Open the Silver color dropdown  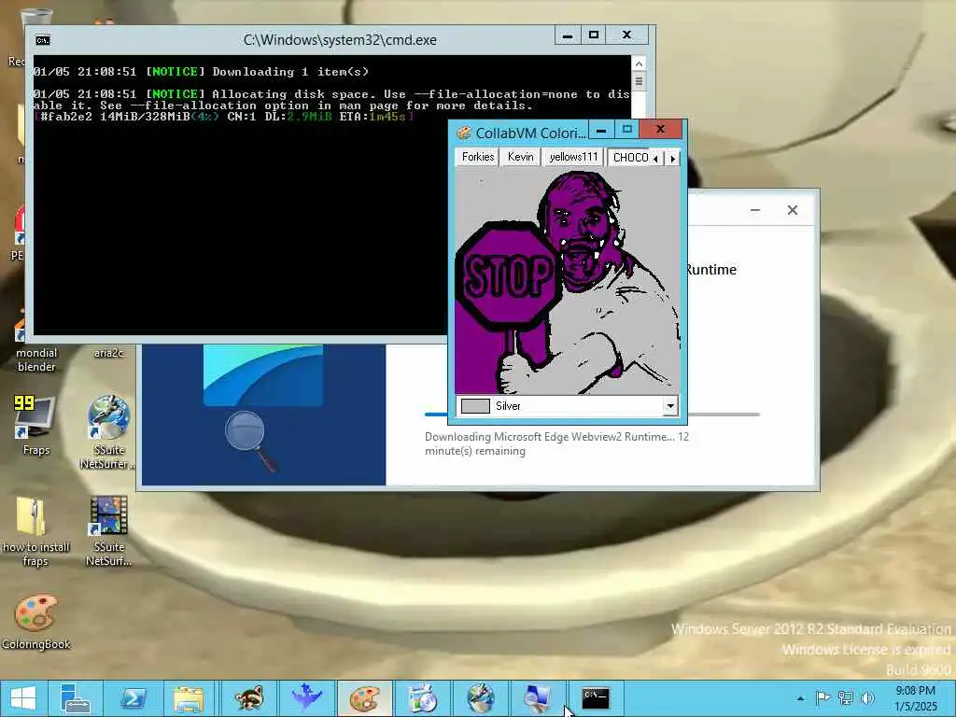tap(670, 406)
